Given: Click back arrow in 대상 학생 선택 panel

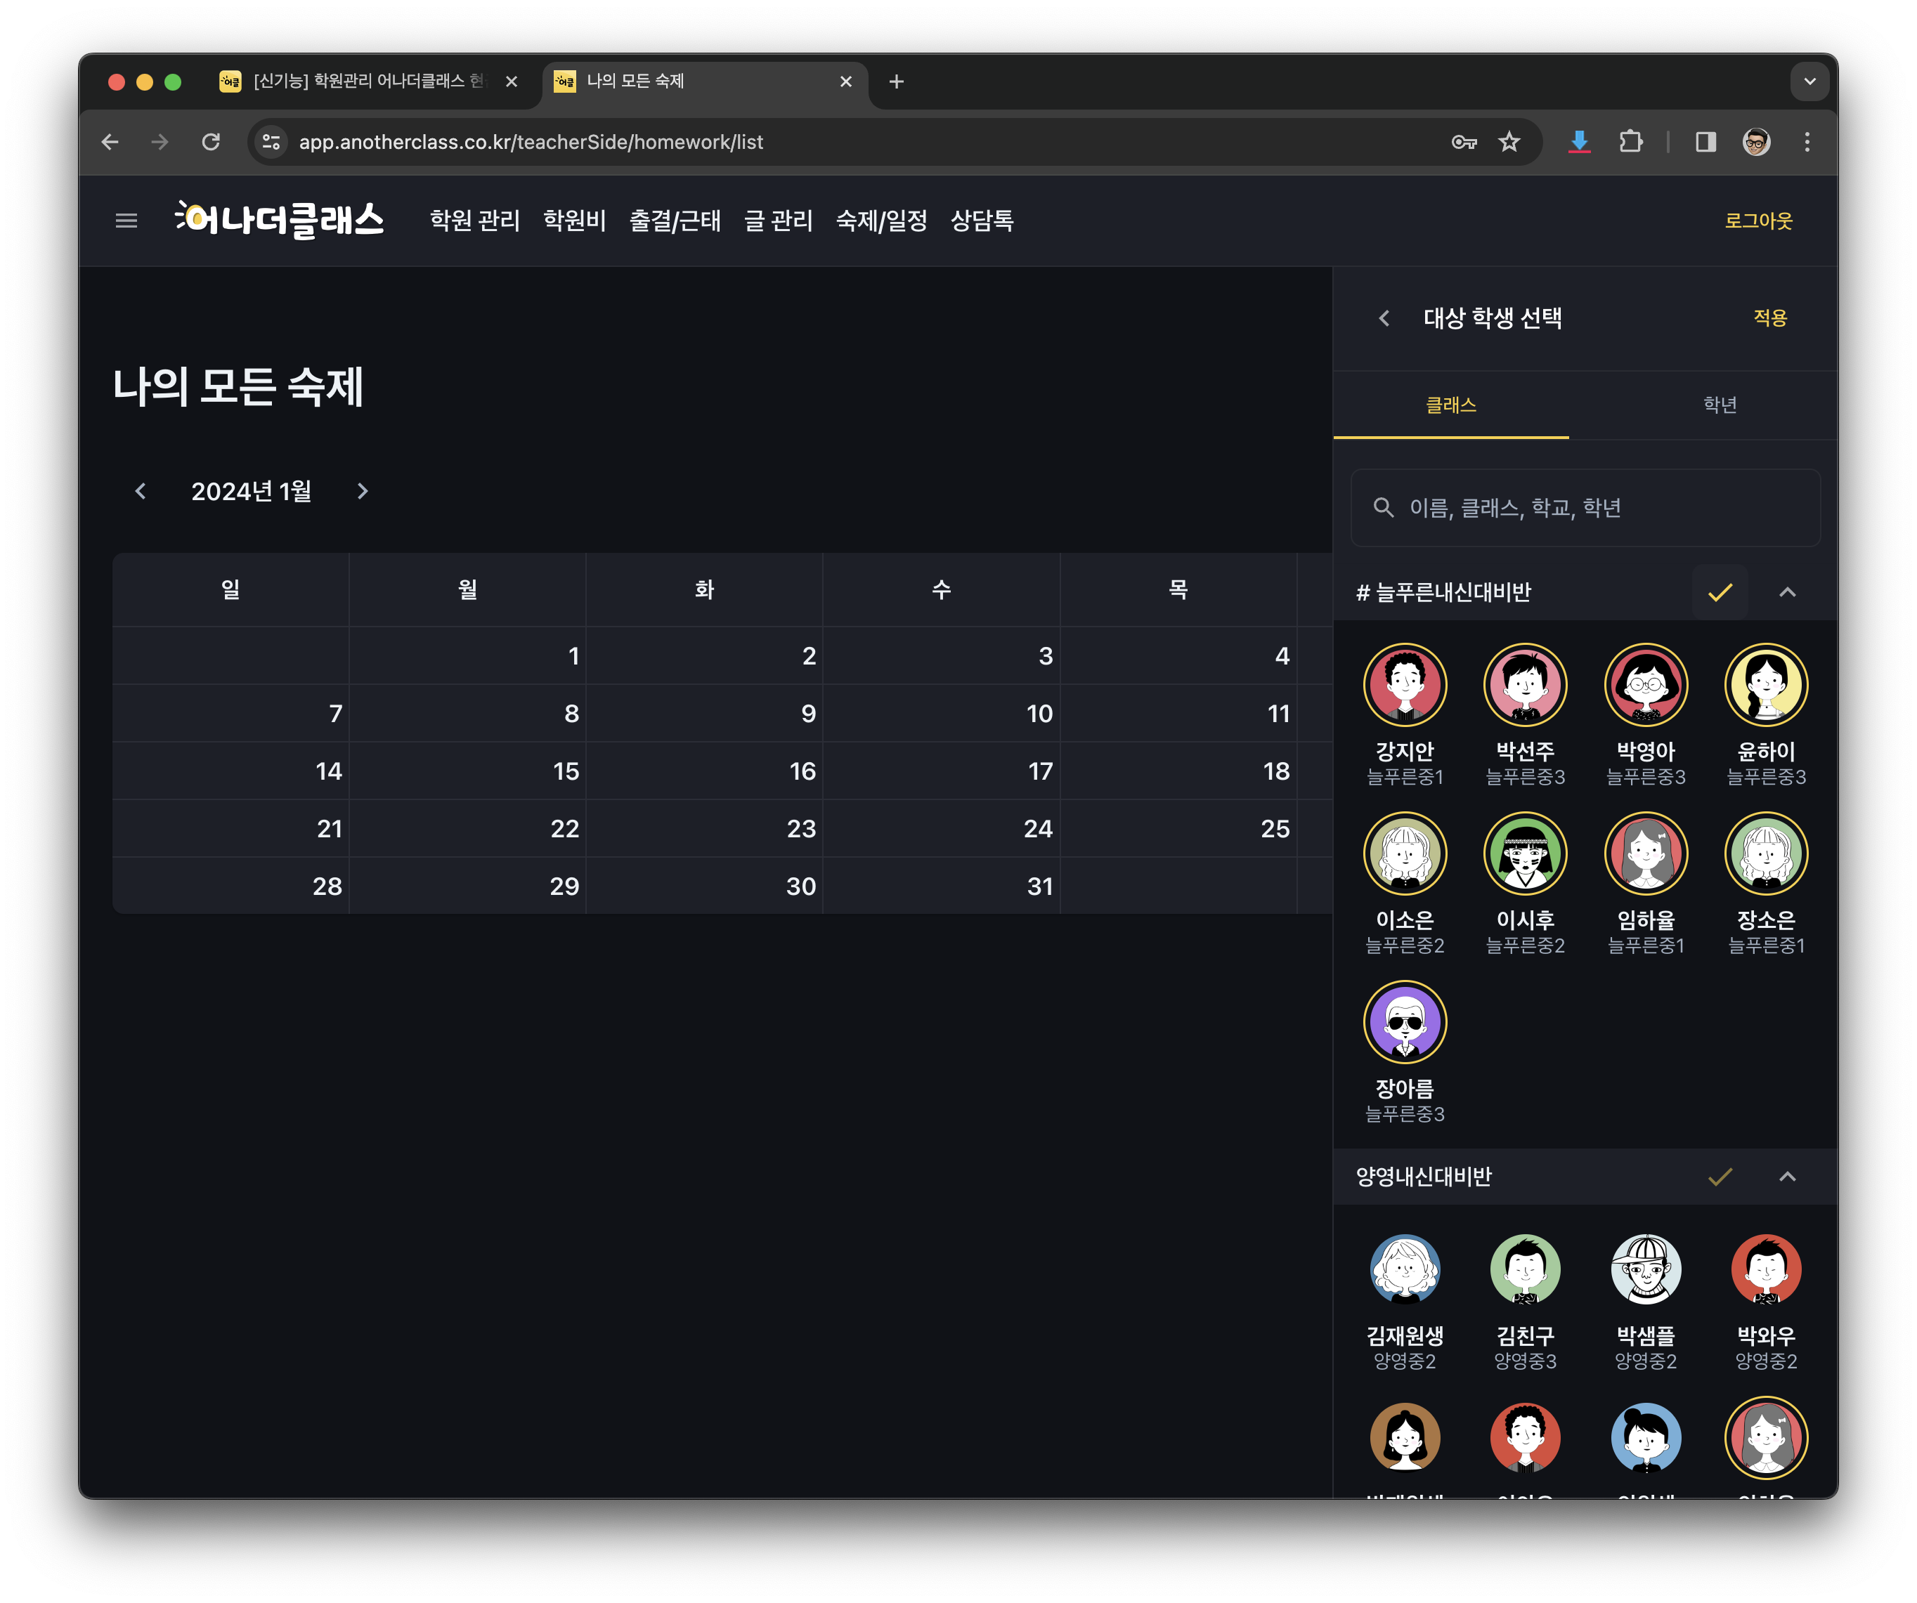Looking at the screenshot, I should [x=1384, y=318].
